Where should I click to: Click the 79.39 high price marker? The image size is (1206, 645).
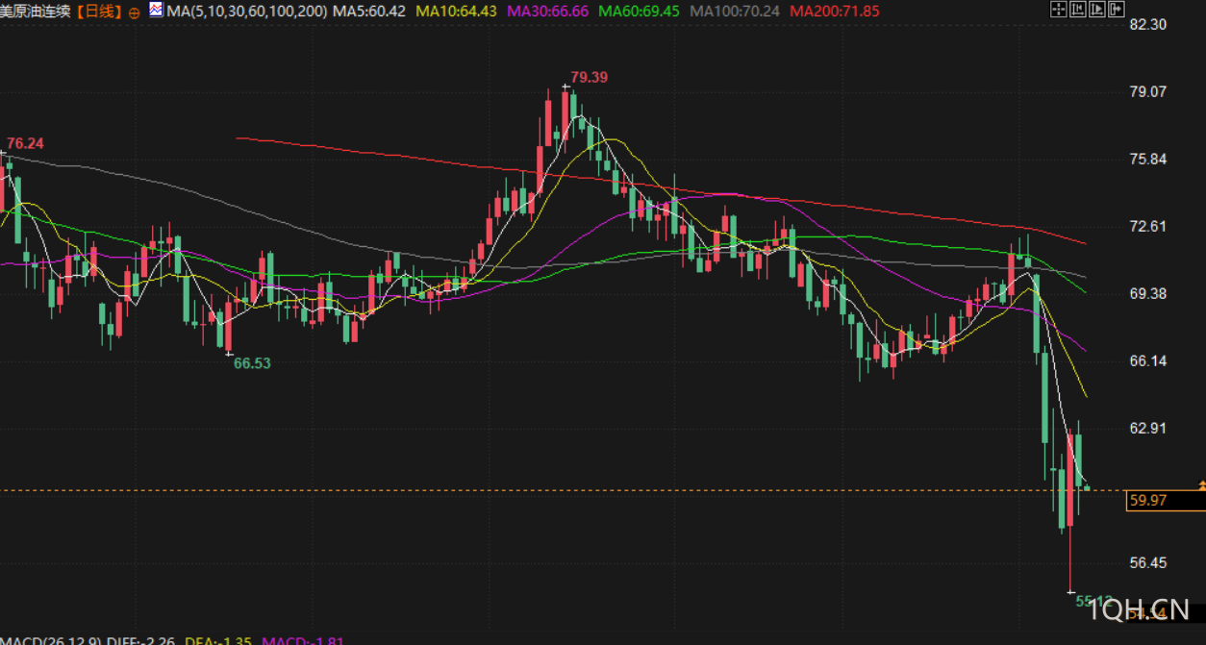tap(589, 77)
